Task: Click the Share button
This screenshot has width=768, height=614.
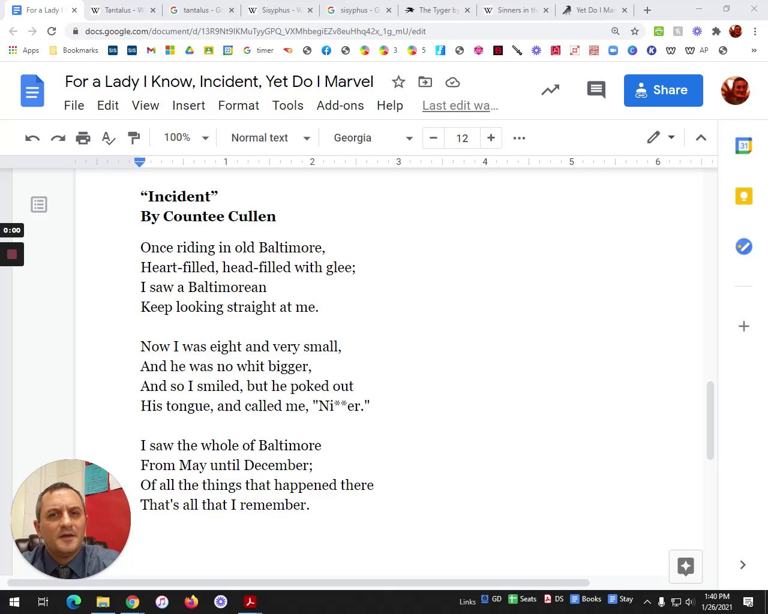Action: pyautogui.click(x=663, y=91)
